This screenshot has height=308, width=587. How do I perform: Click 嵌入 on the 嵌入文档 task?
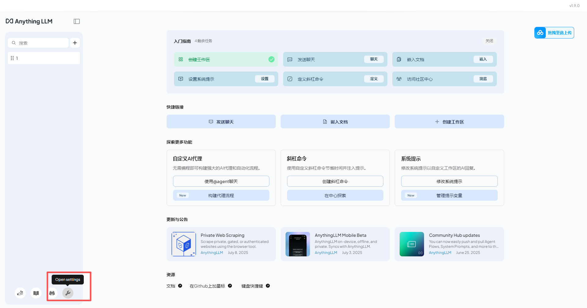click(483, 59)
